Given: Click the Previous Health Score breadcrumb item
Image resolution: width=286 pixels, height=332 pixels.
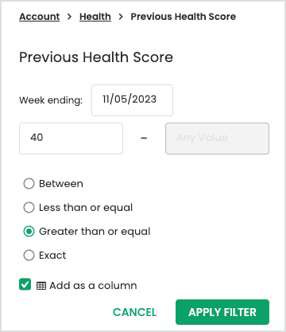Looking at the screenshot, I should [184, 17].
